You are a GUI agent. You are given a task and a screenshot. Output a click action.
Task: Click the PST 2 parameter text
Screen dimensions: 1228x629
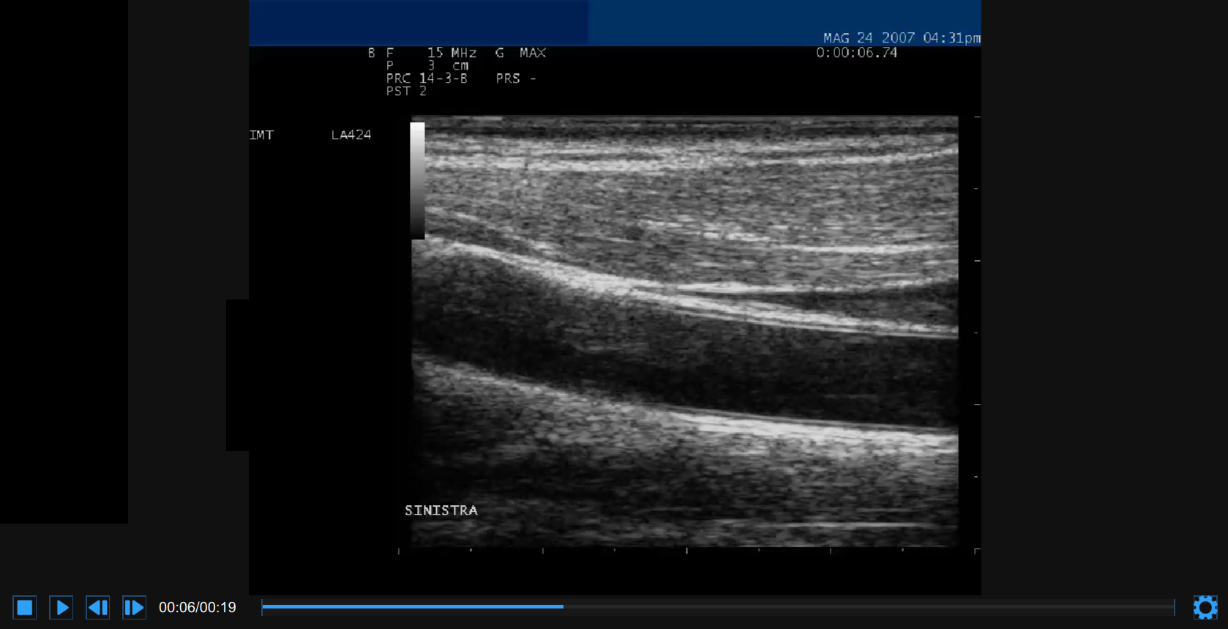[x=406, y=92]
